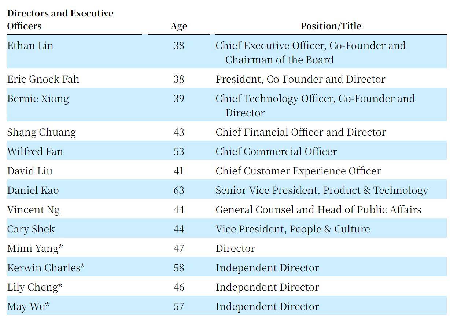This screenshot has height=318, width=450.
Task: Click the Directors and Executive Officers header
Action: pos(60,20)
